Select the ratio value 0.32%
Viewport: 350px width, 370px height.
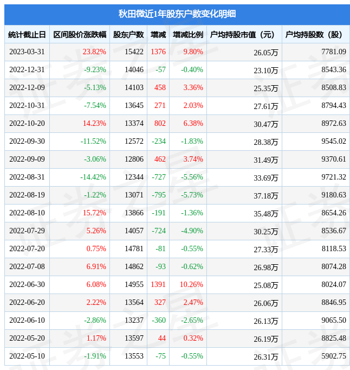click(x=193, y=339)
